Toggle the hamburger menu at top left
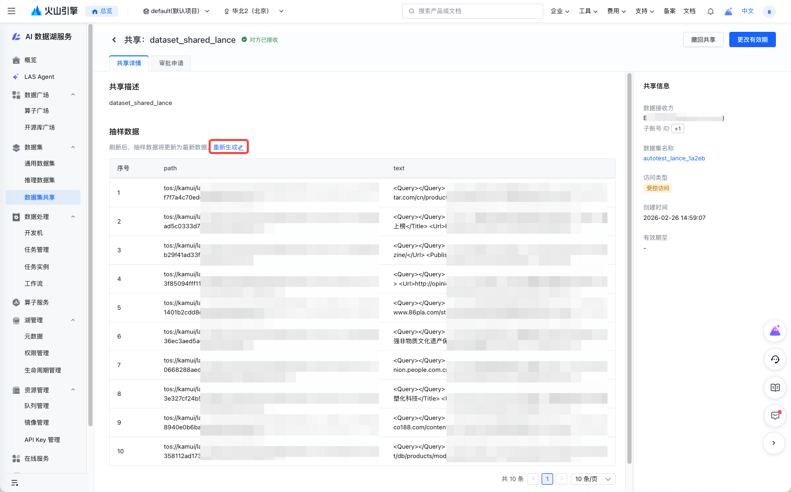 (12, 11)
